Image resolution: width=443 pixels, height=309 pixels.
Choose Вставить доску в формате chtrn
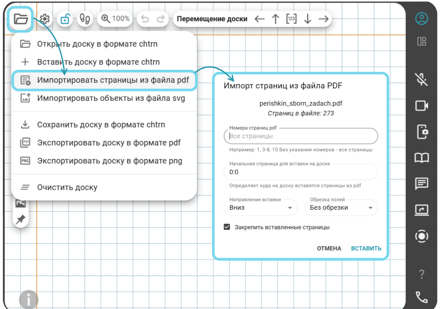tap(104, 62)
